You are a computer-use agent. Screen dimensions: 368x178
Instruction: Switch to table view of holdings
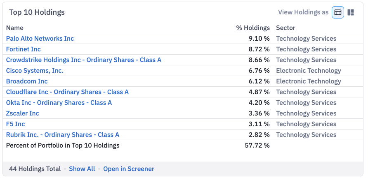[x=338, y=12]
